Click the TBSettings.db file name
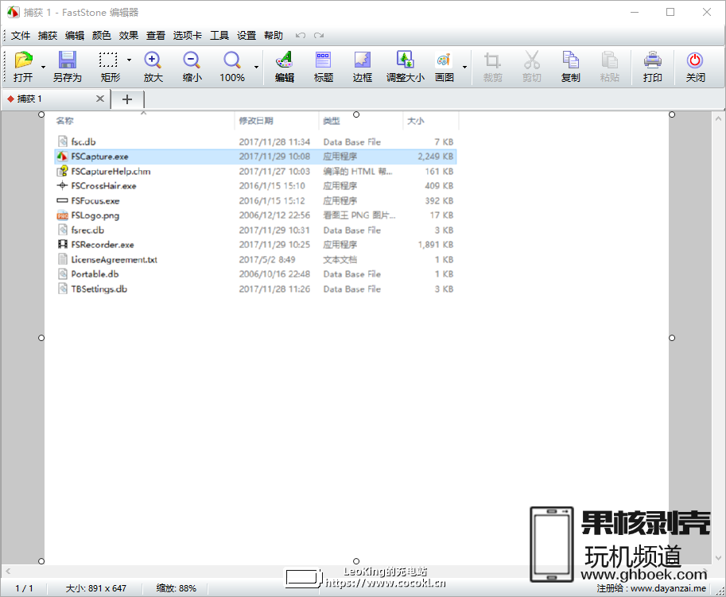Image resolution: width=726 pixels, height=597 pixels. click(x=99, y=289)
